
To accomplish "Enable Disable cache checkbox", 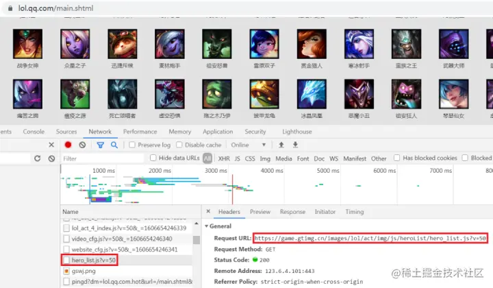I will pos(179,145).
